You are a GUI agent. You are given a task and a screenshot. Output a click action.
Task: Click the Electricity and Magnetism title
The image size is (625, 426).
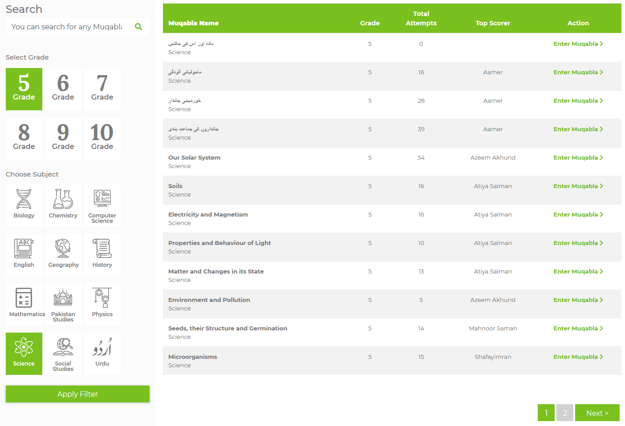click(x=208, y=214)
